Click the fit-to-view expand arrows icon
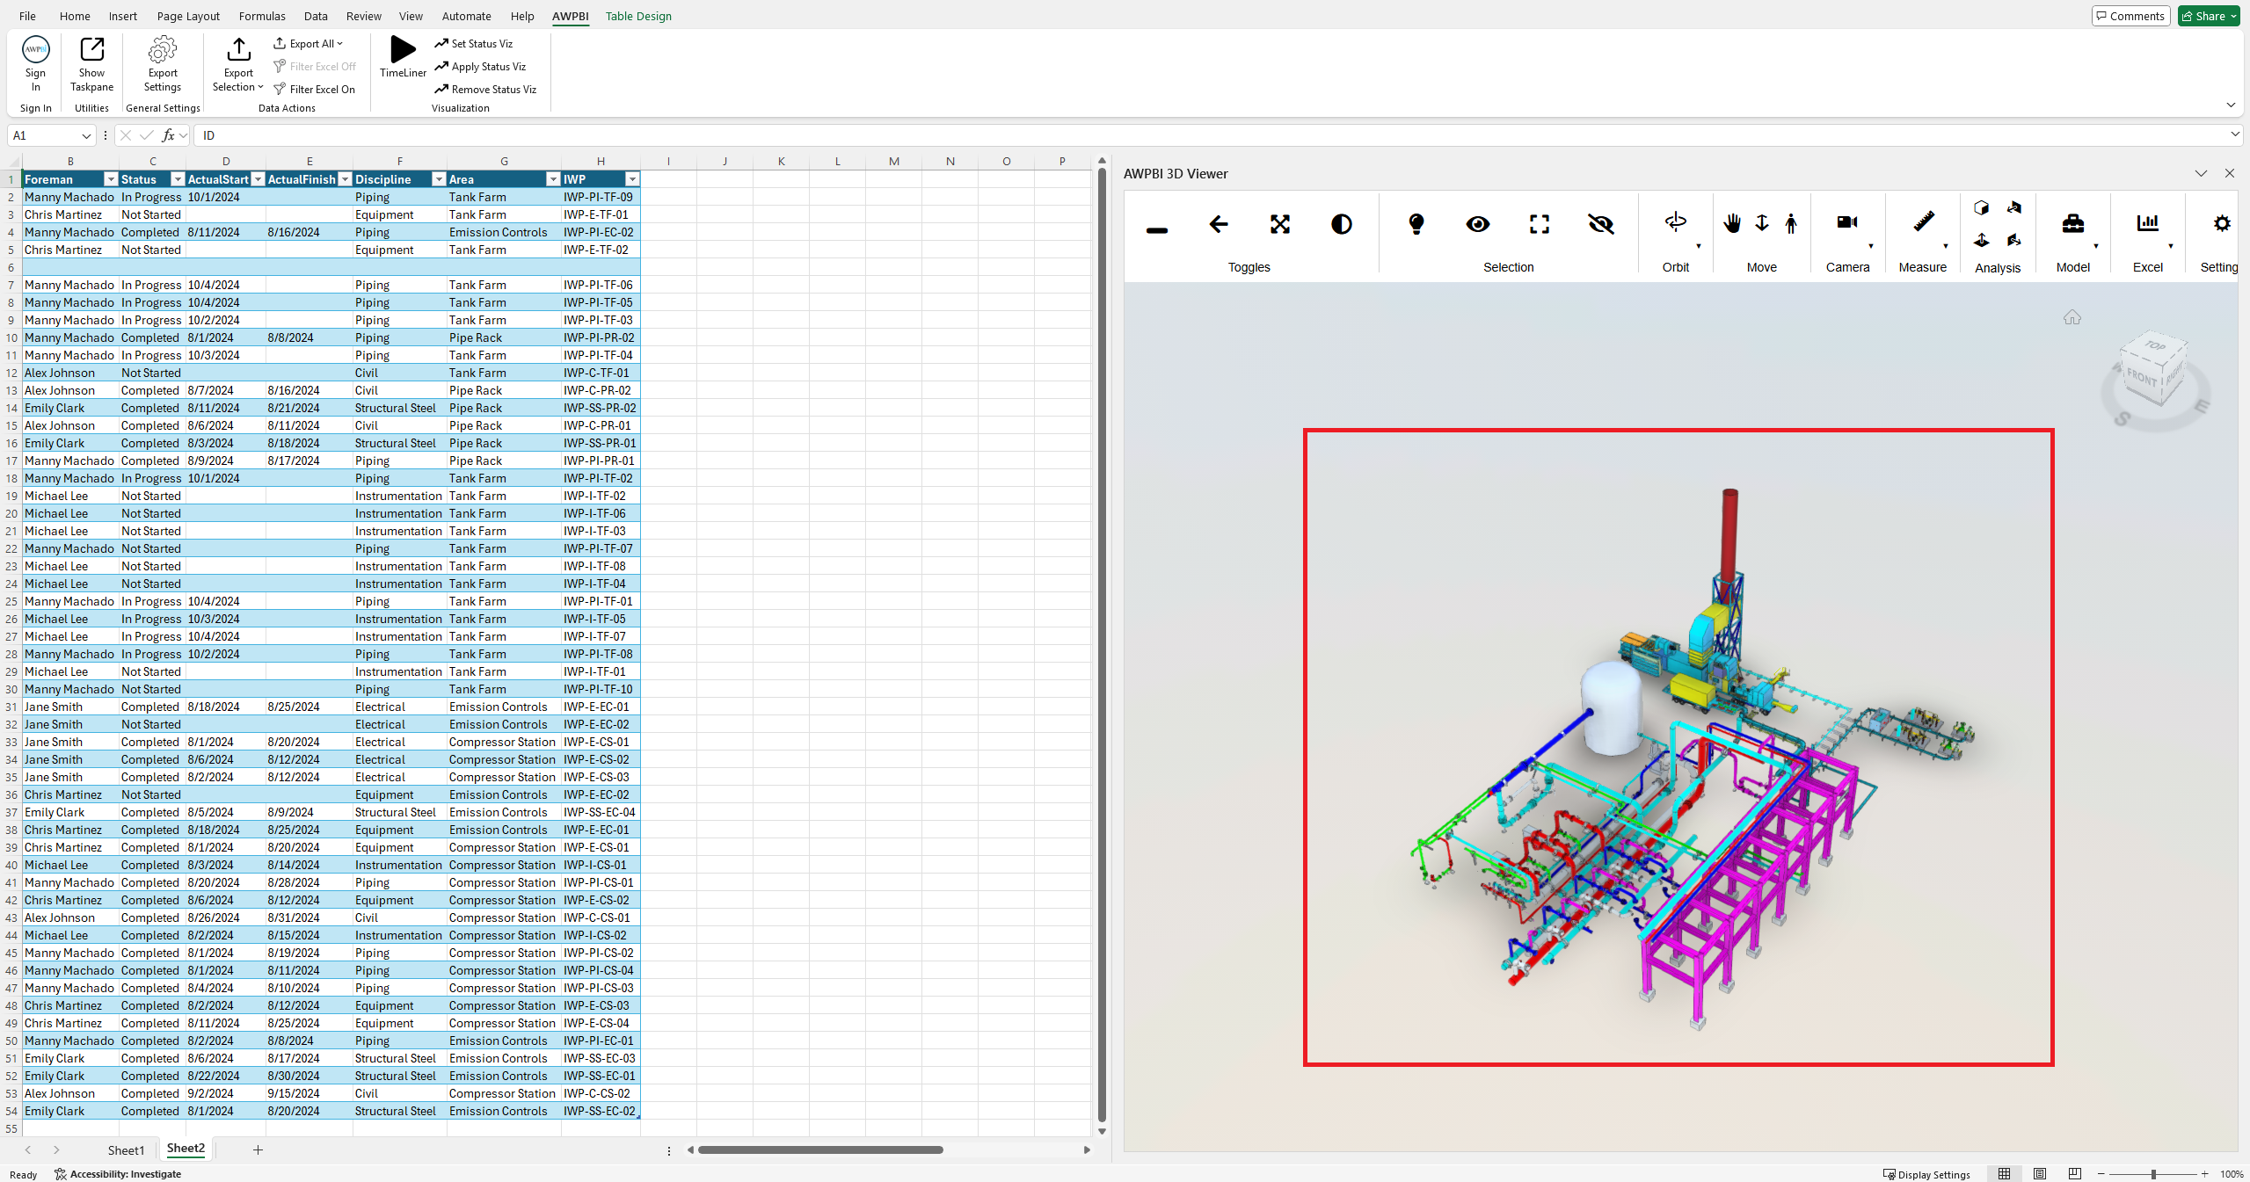The image size is (2250, 1182). [1280, 224]
